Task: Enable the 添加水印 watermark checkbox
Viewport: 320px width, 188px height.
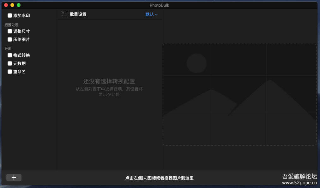Action: (9, 15)
